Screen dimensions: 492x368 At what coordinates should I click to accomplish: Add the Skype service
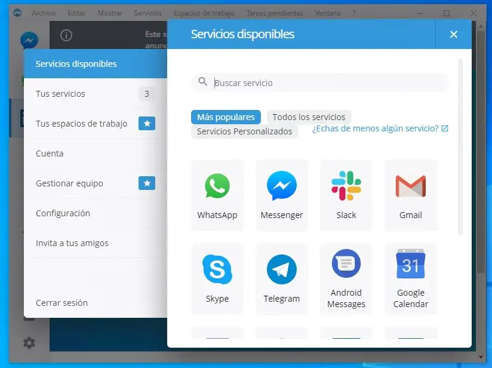point(217,278)
